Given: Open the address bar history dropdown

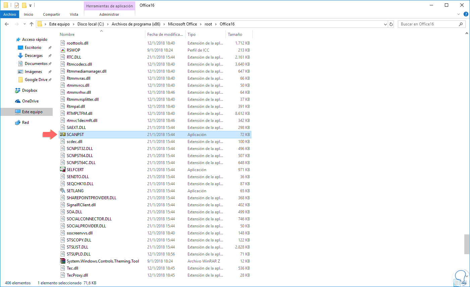Looking at the screenshot, I should [x=385, y=24].
